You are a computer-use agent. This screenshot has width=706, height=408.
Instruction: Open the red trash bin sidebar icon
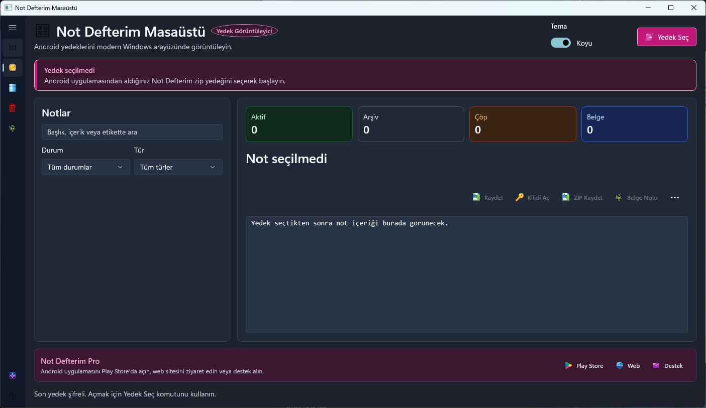[13, 108]
